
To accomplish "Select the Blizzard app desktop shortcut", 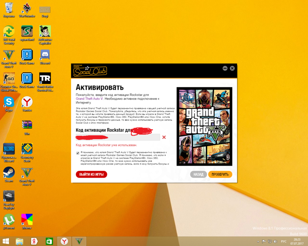I will pos(9,153).
